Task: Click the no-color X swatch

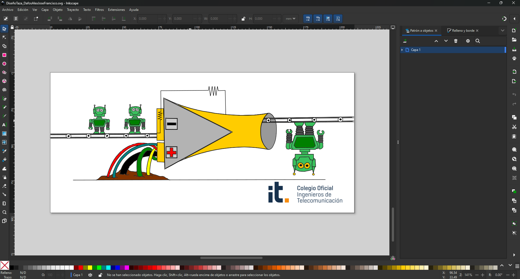Action: (5, 265)
